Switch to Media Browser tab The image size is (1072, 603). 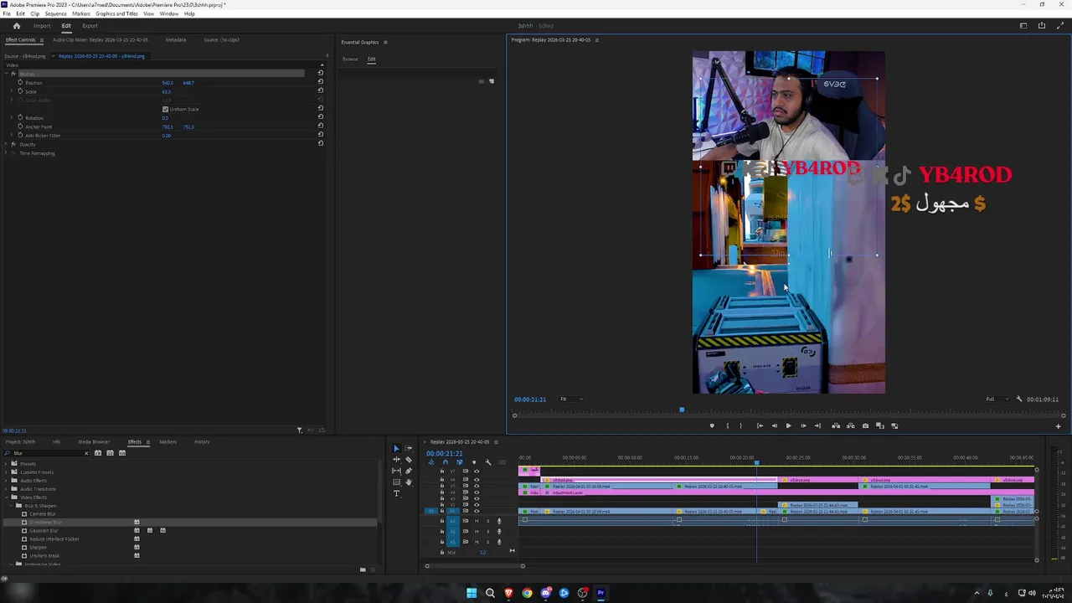click(x=94, y=442)
